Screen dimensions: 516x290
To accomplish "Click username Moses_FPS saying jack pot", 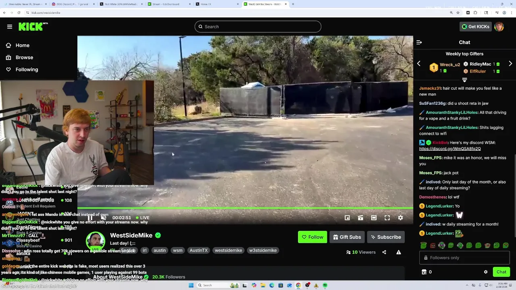I will coord(431,173).
